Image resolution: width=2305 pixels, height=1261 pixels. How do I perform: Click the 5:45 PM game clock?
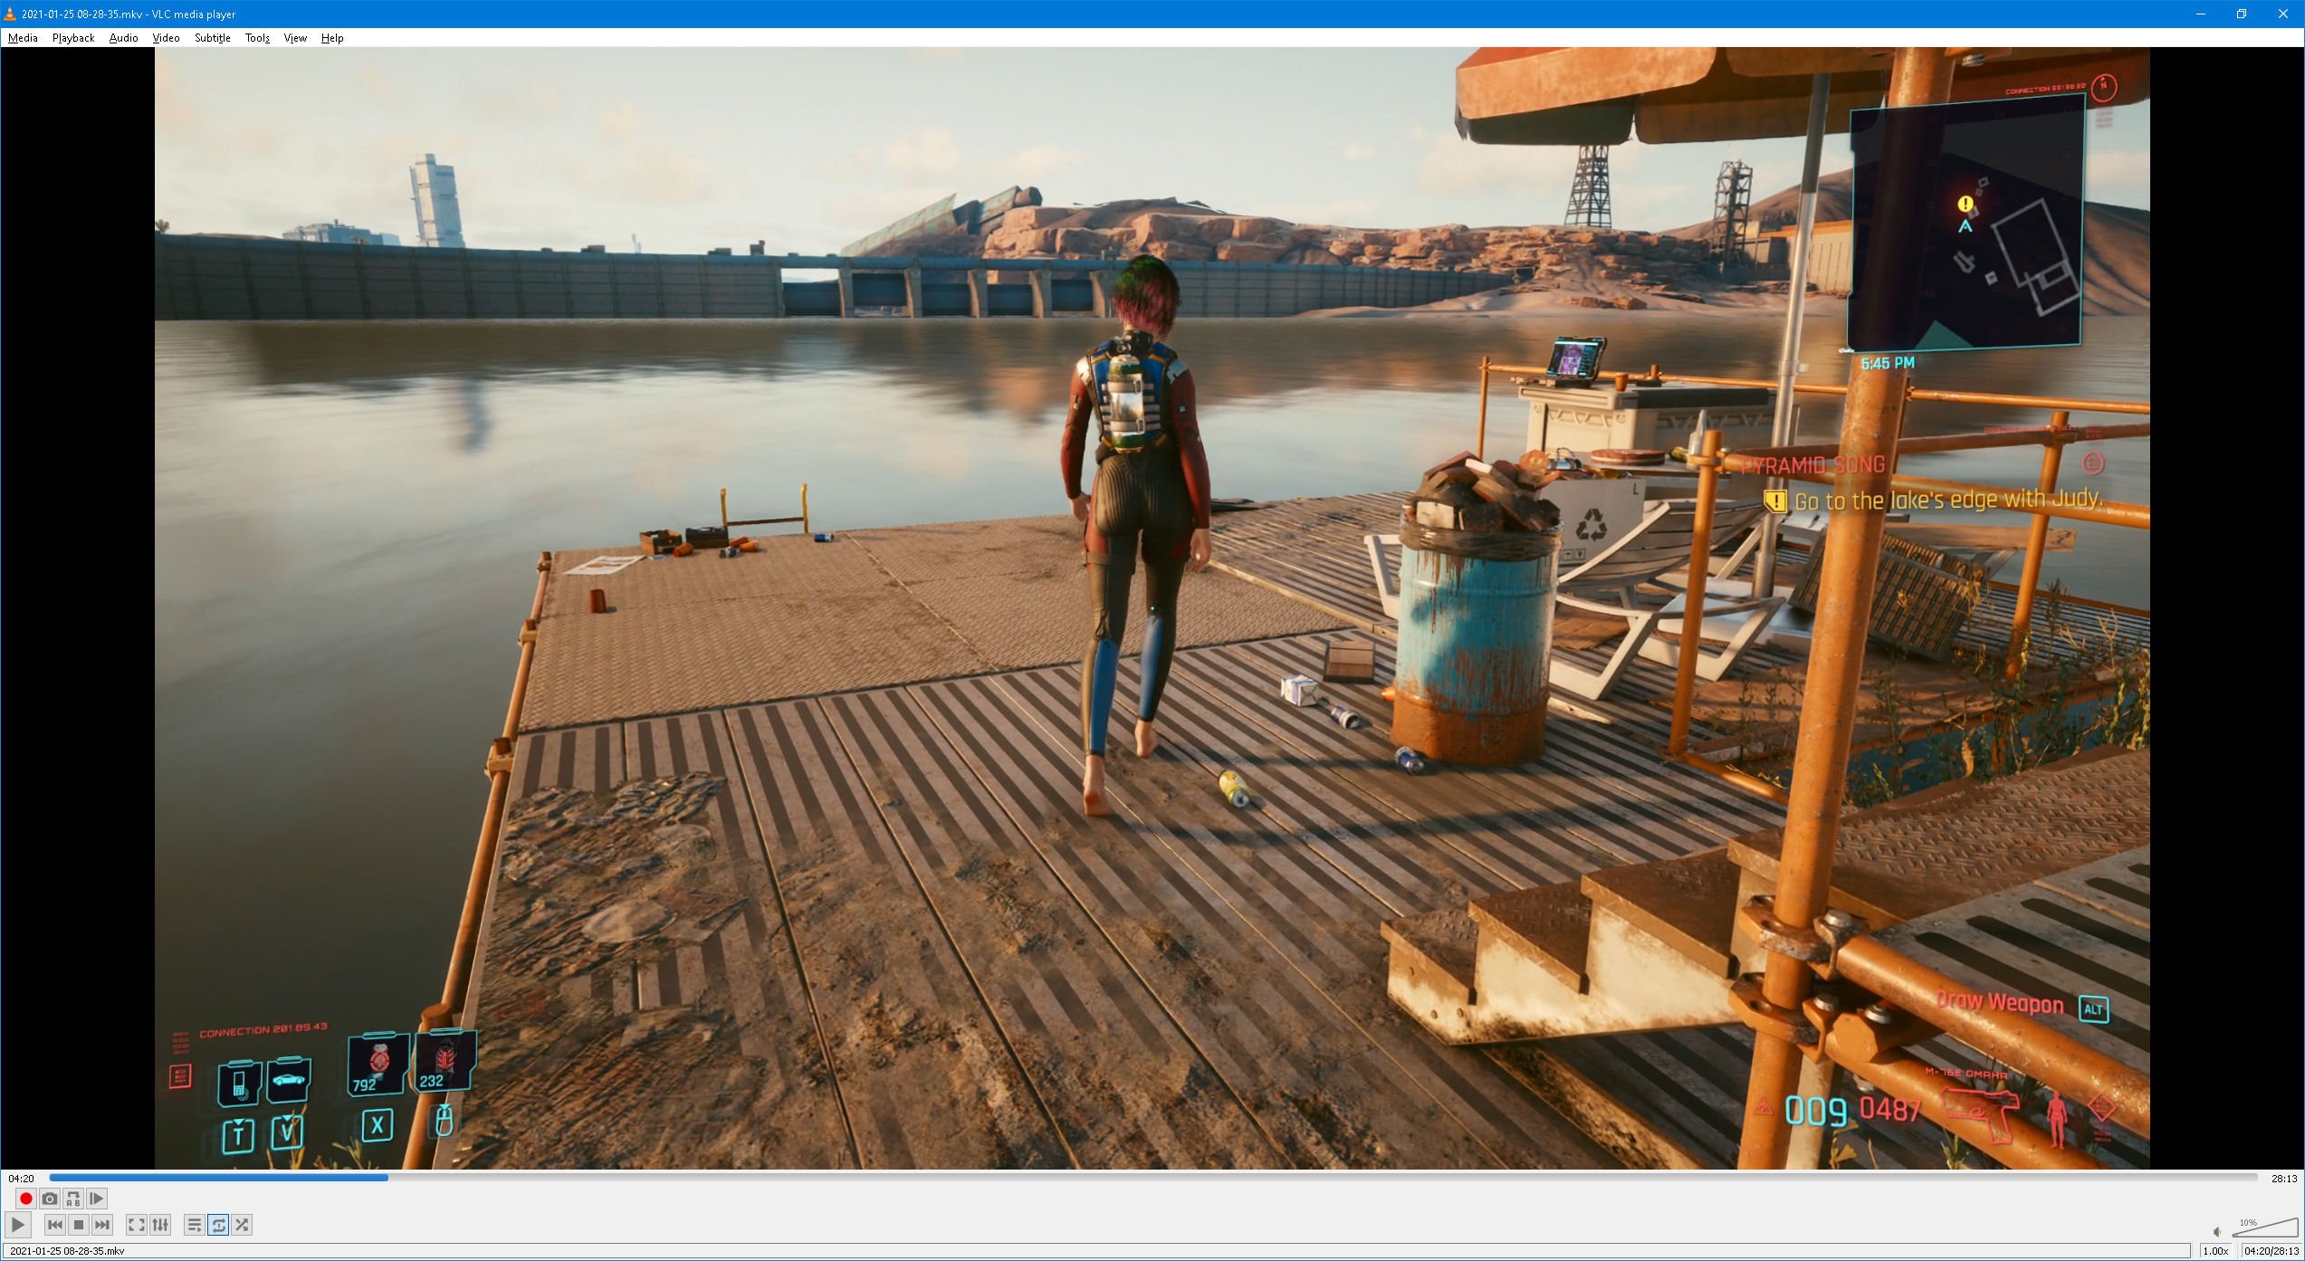point(1888,363)
